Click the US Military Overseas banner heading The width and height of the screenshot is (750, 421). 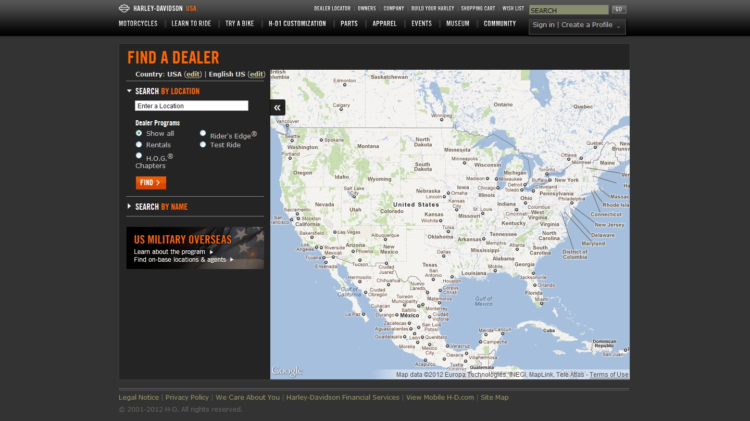(183, 239)
